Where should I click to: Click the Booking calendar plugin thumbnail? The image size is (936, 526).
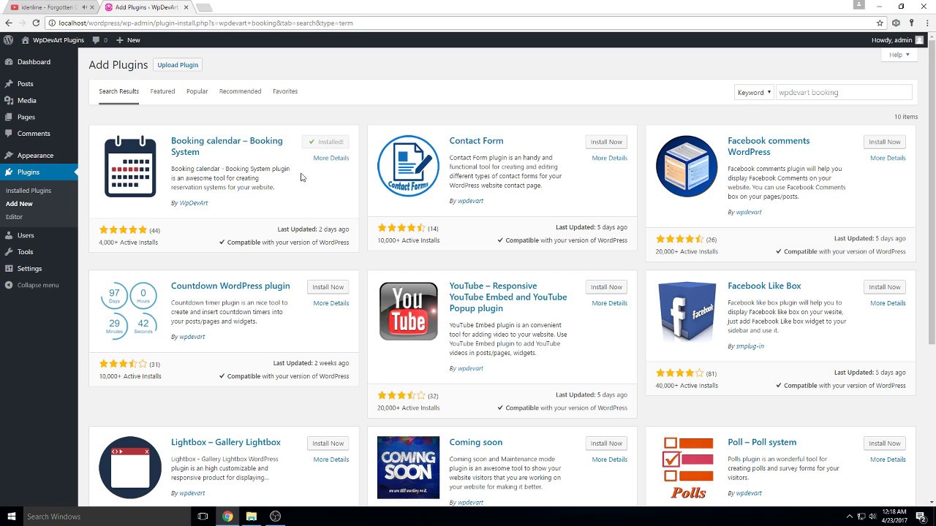click(x=130, y=167)
